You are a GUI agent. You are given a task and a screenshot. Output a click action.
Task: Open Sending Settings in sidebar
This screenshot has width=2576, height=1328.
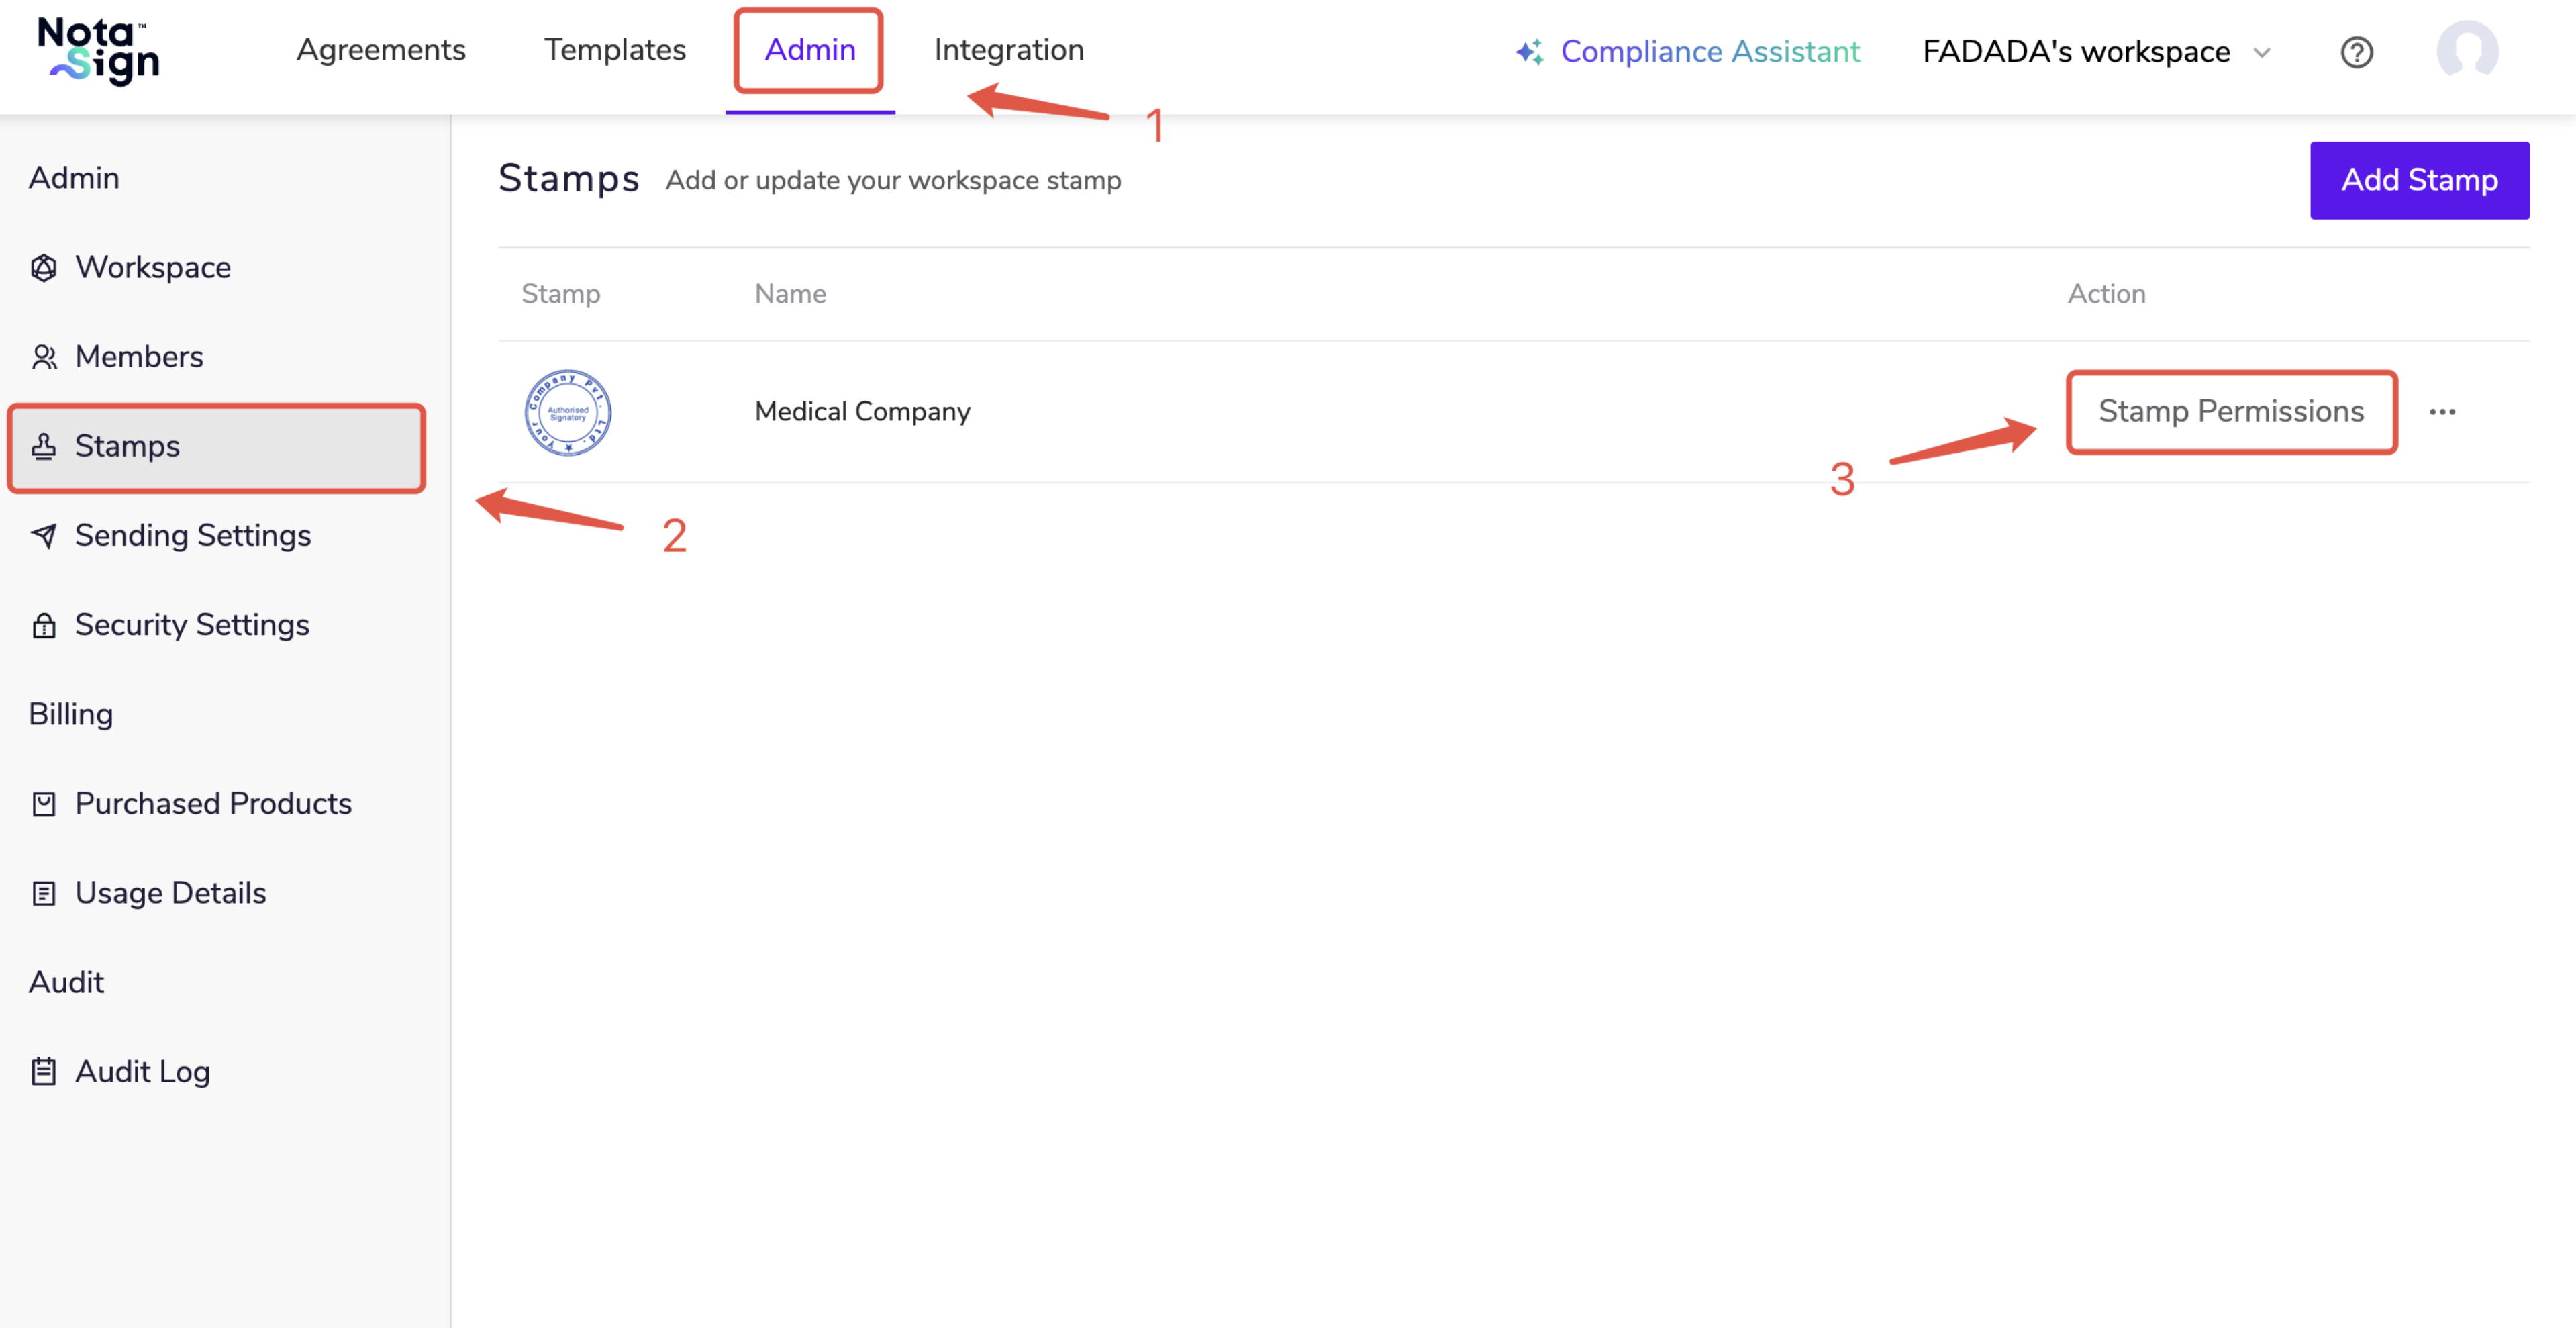[192, 536]
